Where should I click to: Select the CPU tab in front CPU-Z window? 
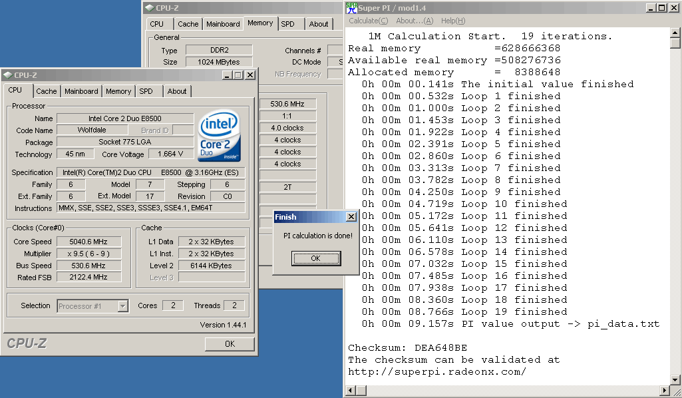15,90
